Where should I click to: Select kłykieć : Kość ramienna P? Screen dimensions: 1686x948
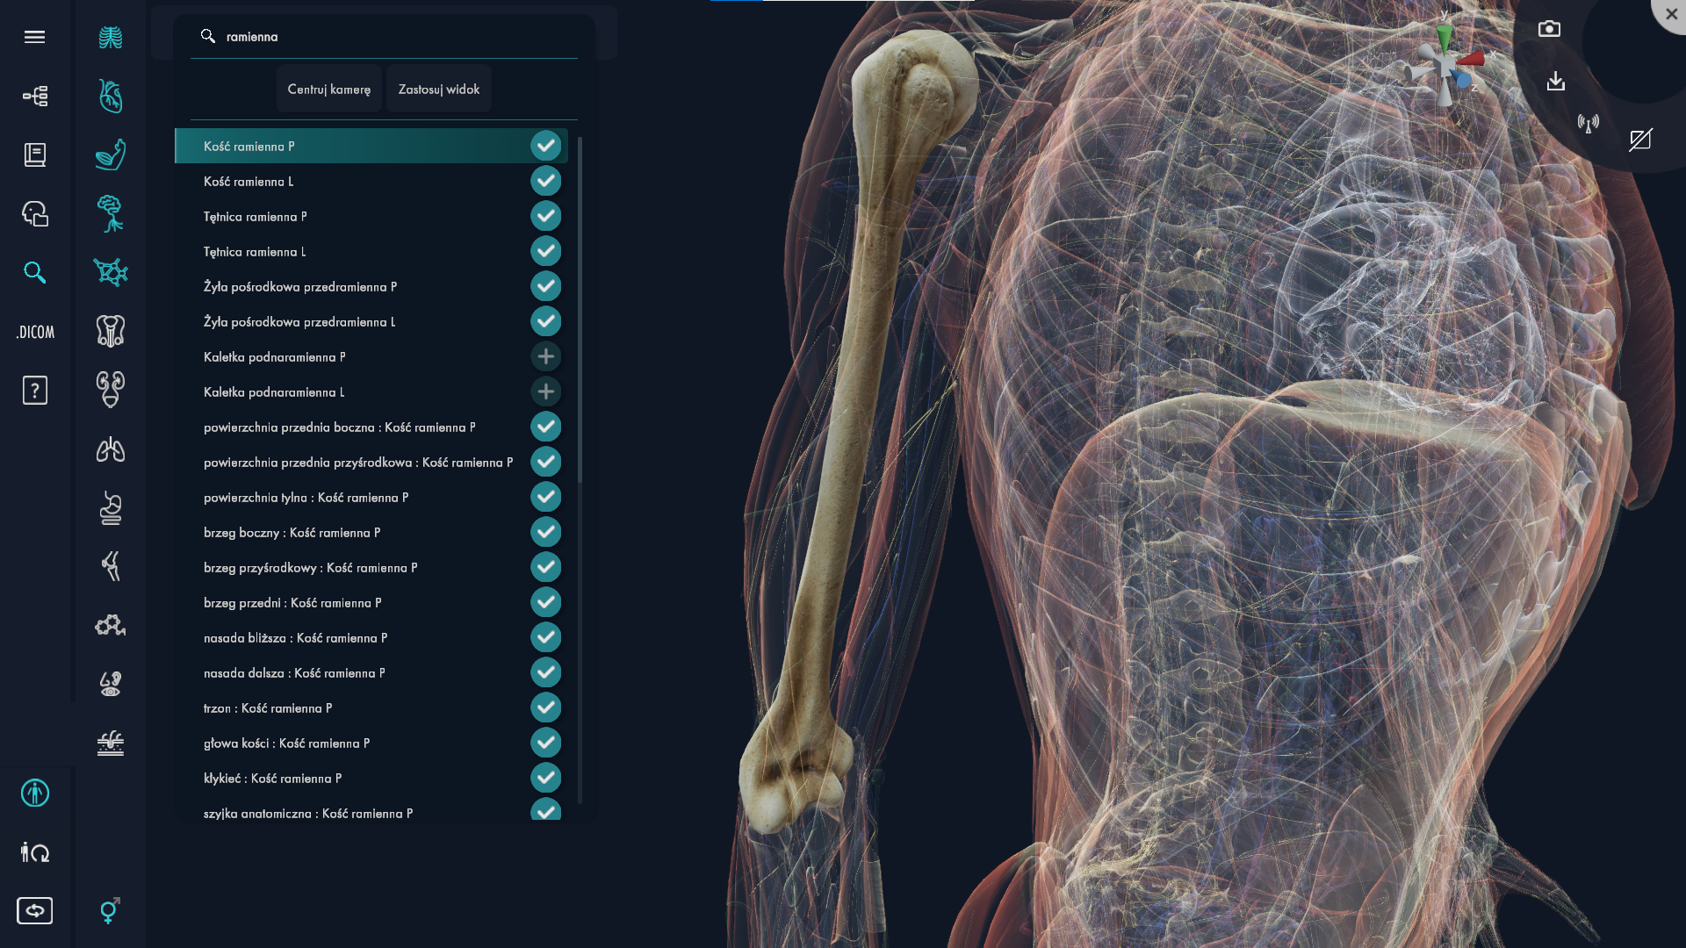[x=371, y=778]
